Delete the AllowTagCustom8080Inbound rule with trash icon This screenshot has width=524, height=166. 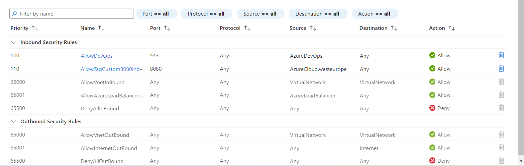pyautogui.click(x=501, y=69)
